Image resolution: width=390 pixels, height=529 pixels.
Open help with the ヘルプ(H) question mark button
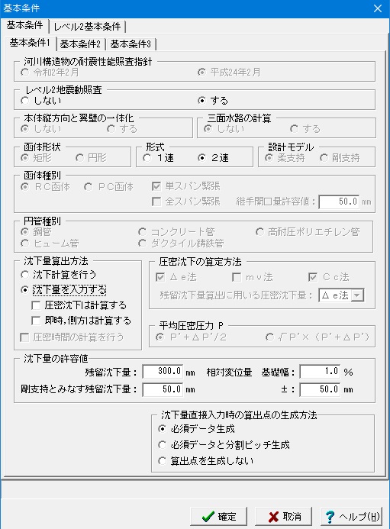pyautogui.click(x=352, y=516)
